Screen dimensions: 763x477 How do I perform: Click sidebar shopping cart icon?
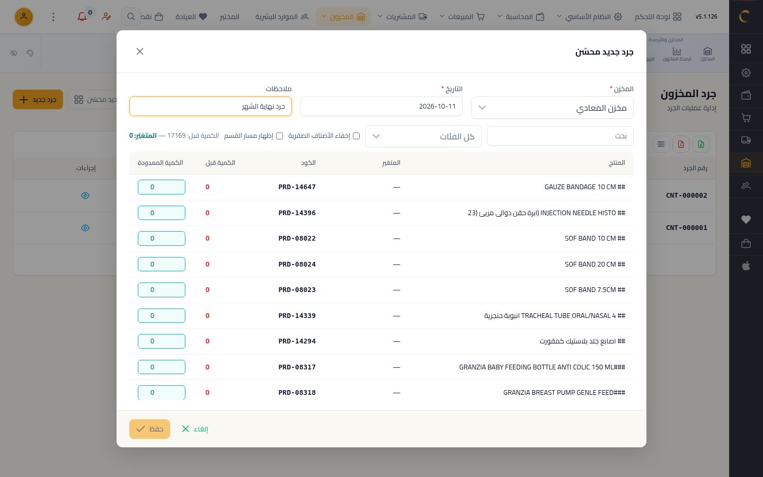pyautogui.click(x=746, y=118)
